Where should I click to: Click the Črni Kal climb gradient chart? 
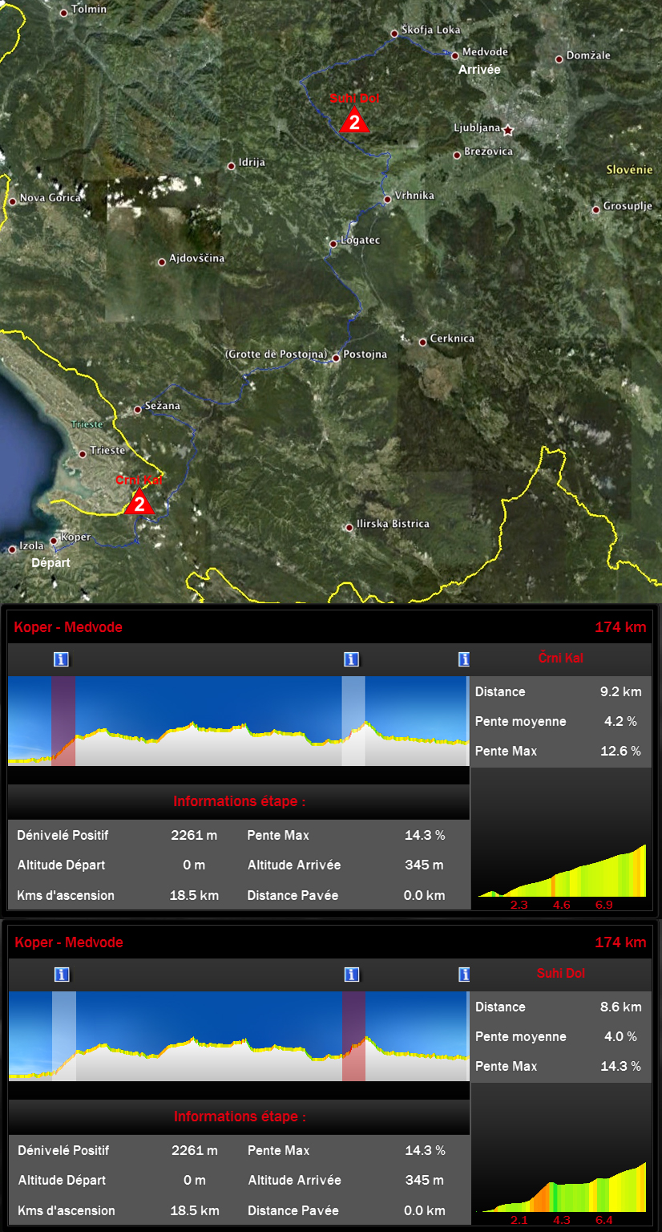(x=561, y=869)
